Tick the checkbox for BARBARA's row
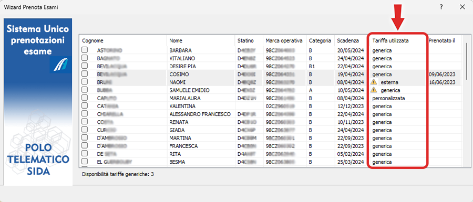The width and height of the screenshot is (473, 202). tap(85, 50)
